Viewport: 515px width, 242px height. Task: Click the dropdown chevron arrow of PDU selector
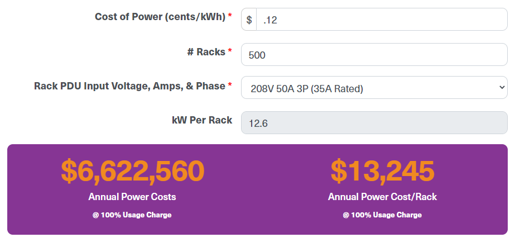(501, 87)
